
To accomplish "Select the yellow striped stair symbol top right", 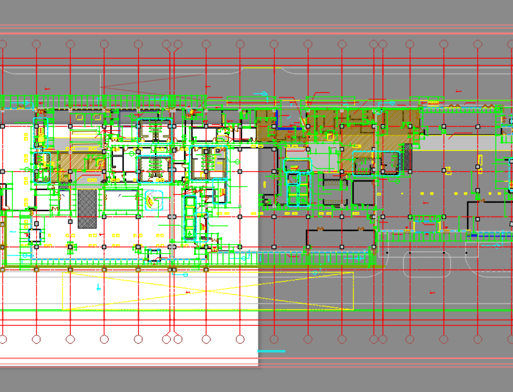I will [x=435, y=103].
